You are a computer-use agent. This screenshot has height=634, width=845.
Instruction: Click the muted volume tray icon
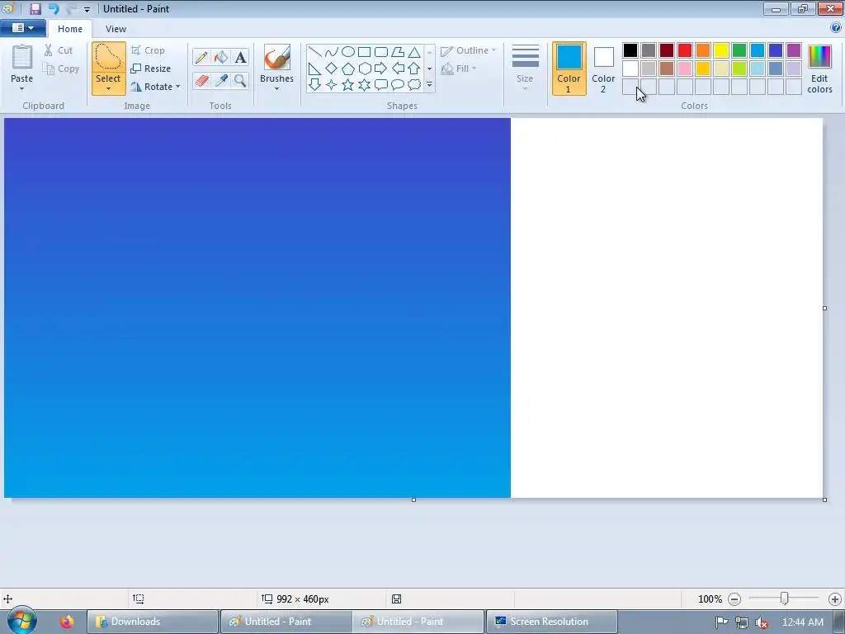[x=762, y=622]
